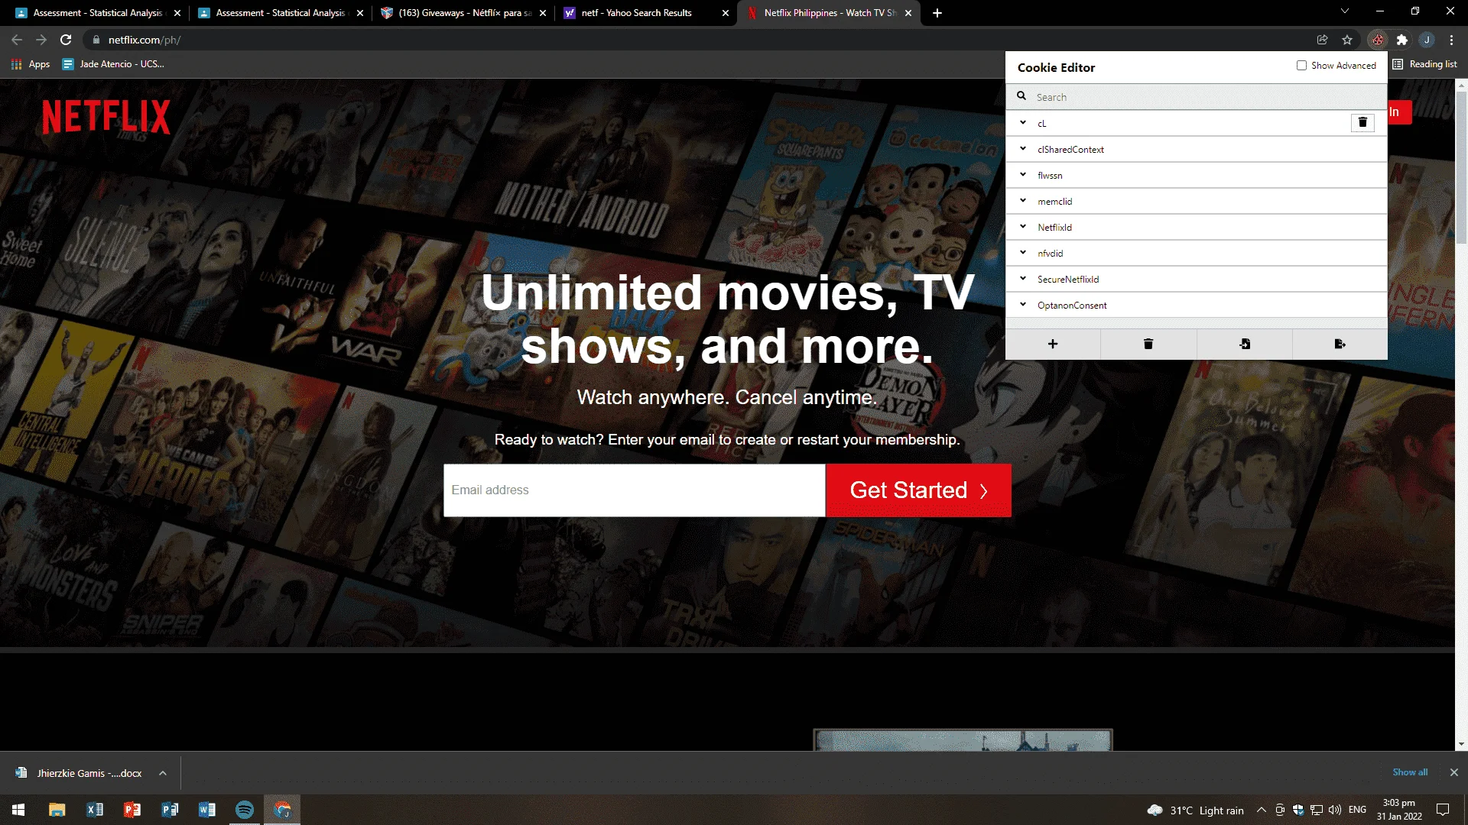The image size is (1468, 825).
Task: Expand the nfvdid cookie
Action: (x=1023, y=253)
